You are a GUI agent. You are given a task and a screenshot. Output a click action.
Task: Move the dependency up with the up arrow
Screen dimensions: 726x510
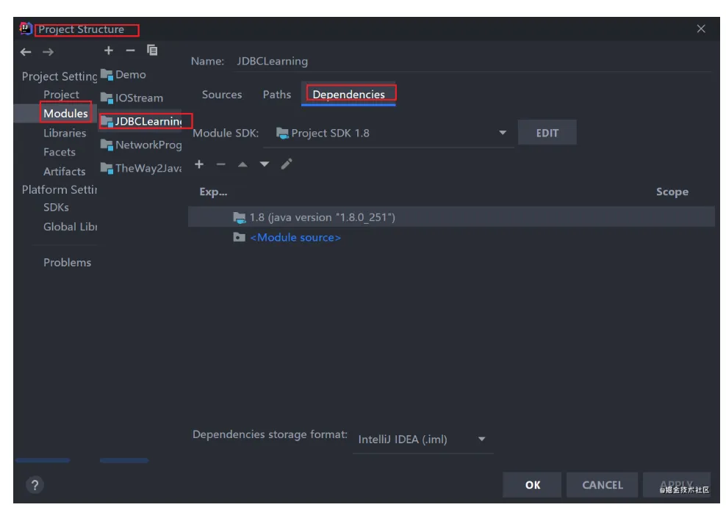coord(242,164)
